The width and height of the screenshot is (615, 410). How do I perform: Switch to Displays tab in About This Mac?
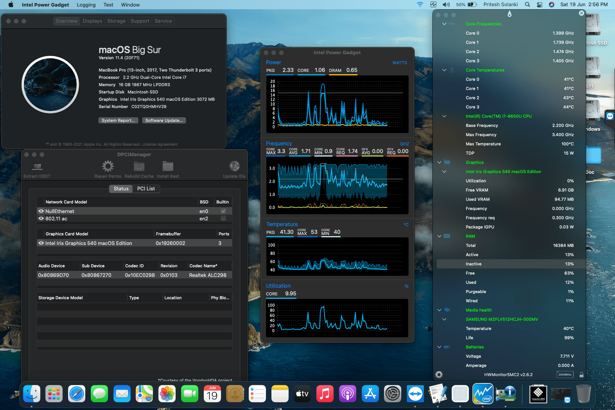[x=92, y=21]
